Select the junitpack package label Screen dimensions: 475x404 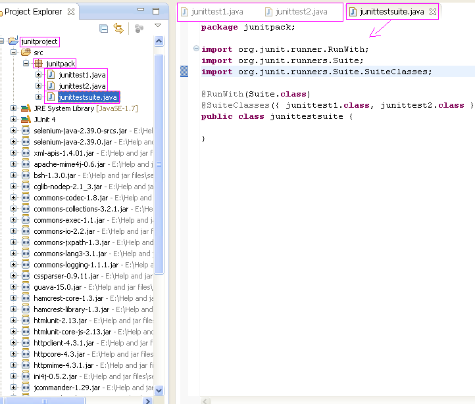coord(61,64)
